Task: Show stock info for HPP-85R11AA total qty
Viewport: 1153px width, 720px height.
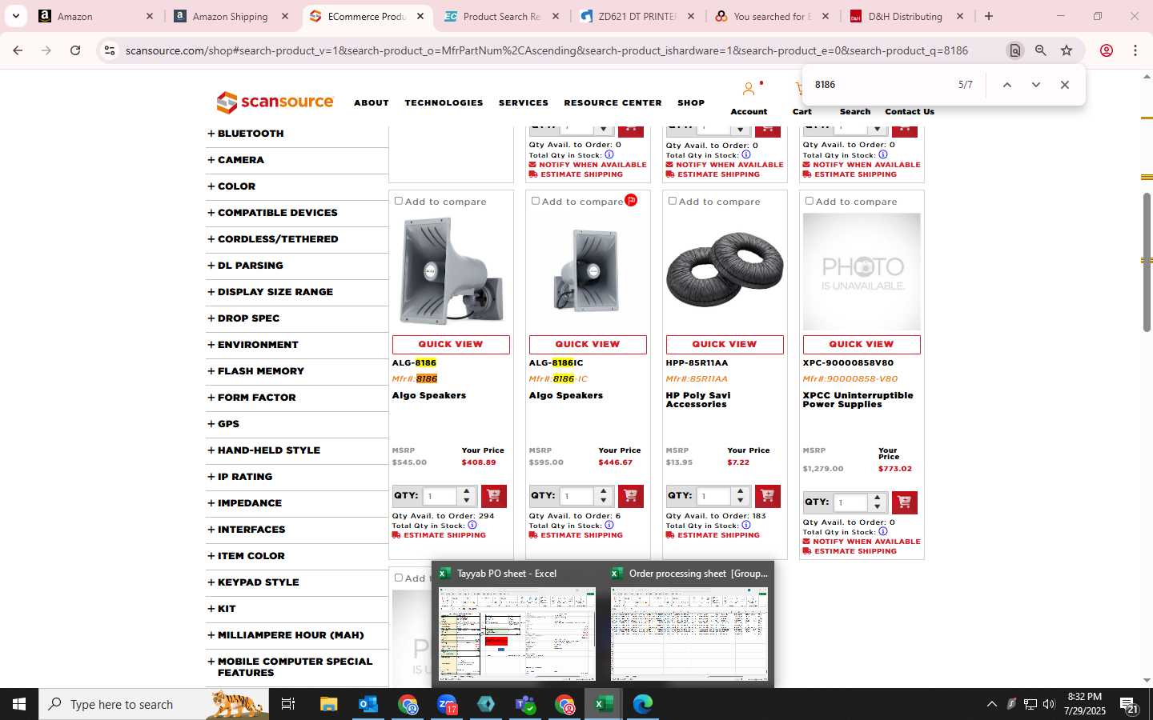Action: click(x=746, y=525)
